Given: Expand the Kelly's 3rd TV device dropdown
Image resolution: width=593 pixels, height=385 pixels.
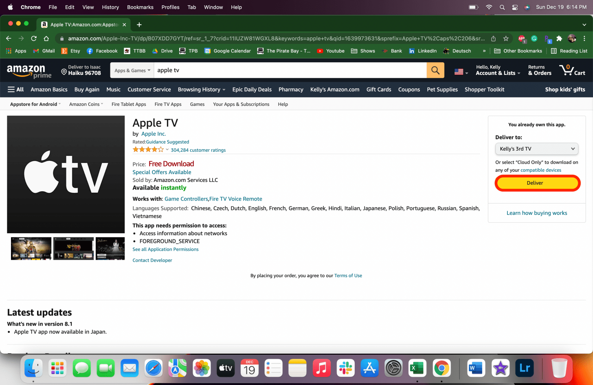Looking at the screenshot, I should 536,149.
